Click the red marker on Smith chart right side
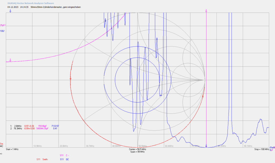 203,96
